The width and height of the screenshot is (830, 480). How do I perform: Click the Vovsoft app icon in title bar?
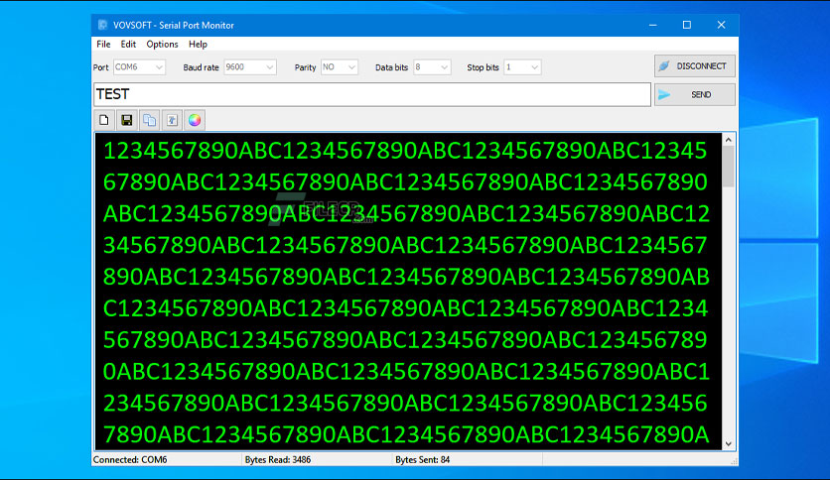(x=102, y=25)
